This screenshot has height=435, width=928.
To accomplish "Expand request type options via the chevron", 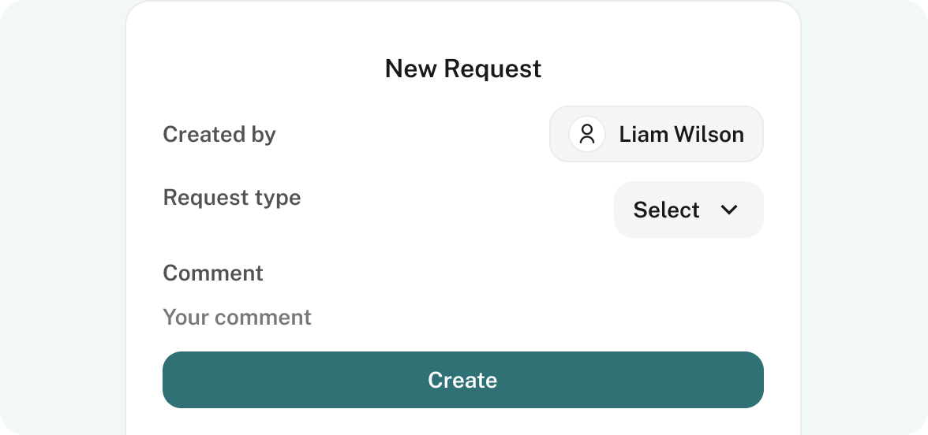I will point(728,210).
